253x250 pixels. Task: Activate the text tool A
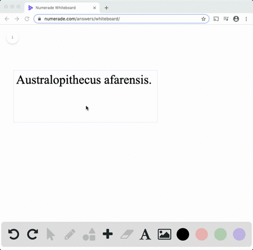145,234
